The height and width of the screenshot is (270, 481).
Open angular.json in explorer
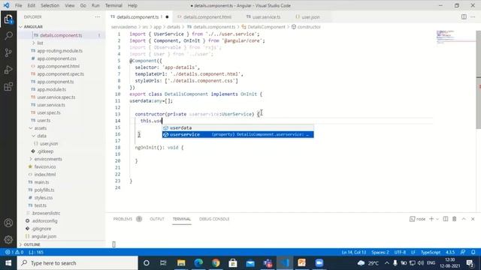(x=44, y=236)
